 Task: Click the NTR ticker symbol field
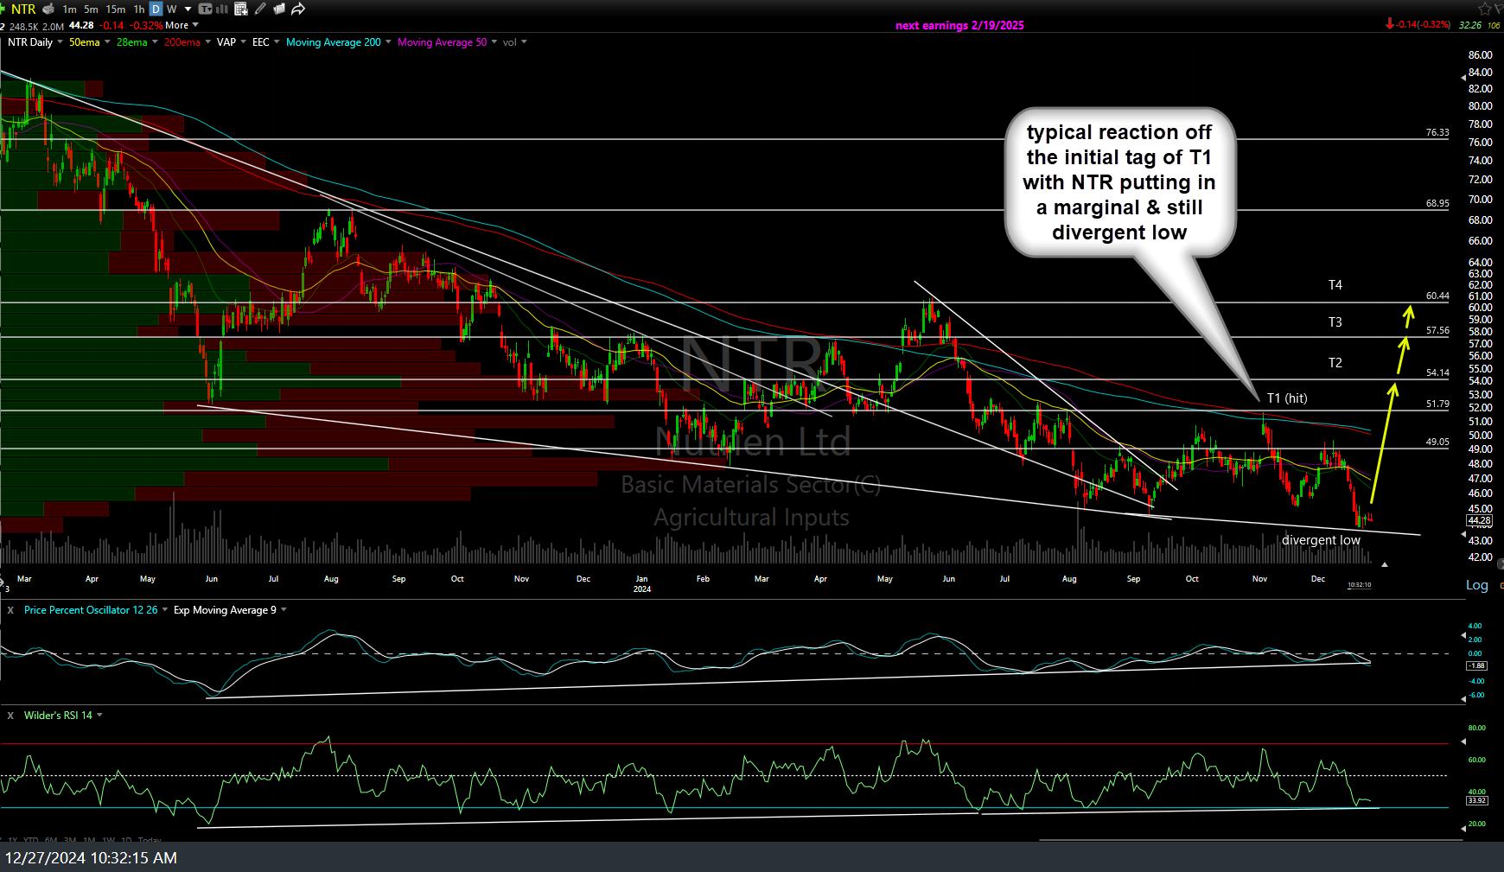23,10
